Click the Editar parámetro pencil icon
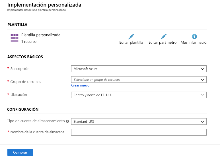 point(164,37)
